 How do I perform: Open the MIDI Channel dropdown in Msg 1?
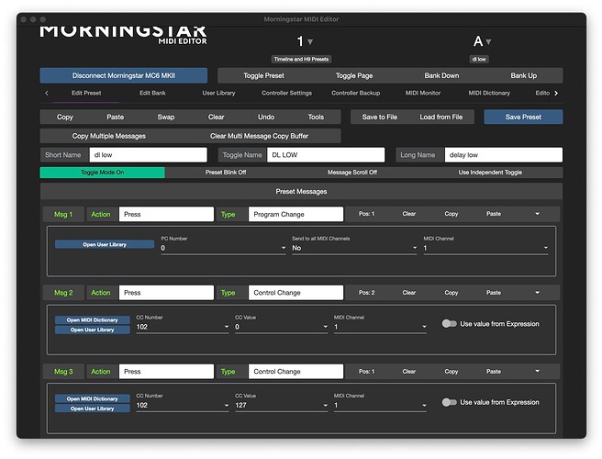point(485,248)
